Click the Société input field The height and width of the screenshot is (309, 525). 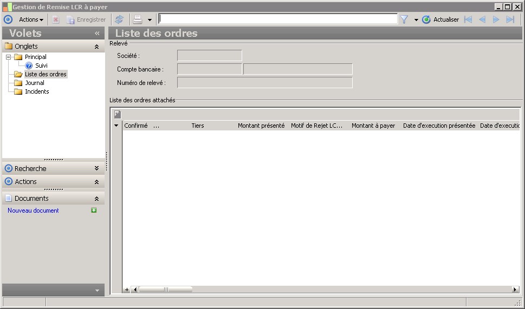[x=209, y=56]
